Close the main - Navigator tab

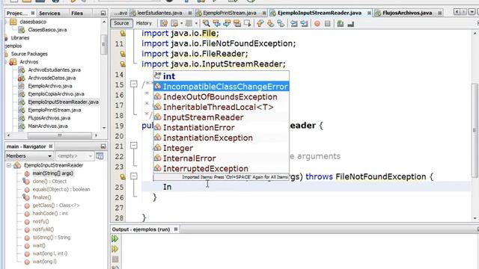pos(51,146)
